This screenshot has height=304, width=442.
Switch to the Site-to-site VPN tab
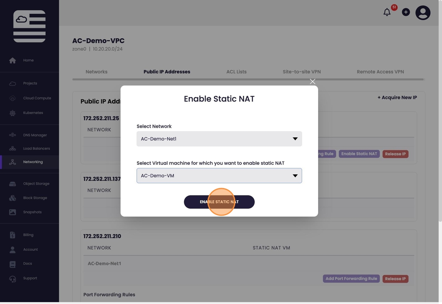click(x=302, y=72)
